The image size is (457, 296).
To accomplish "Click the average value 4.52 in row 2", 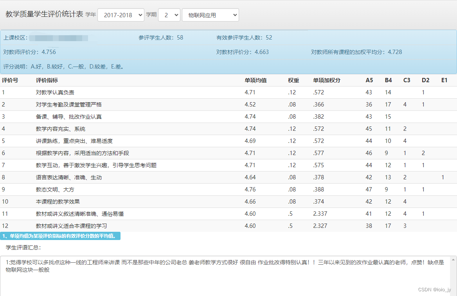I will [x=250, y=105].
